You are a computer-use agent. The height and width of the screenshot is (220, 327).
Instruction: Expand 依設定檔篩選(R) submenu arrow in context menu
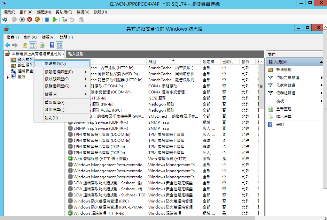click(x=86, y=72)
